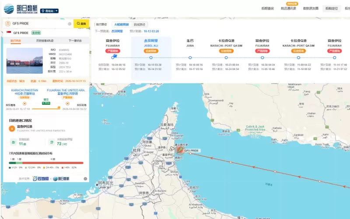Switch to AI船舶预测 toggle option
Viewport: 350px width, 219px height.
point(122,25)
